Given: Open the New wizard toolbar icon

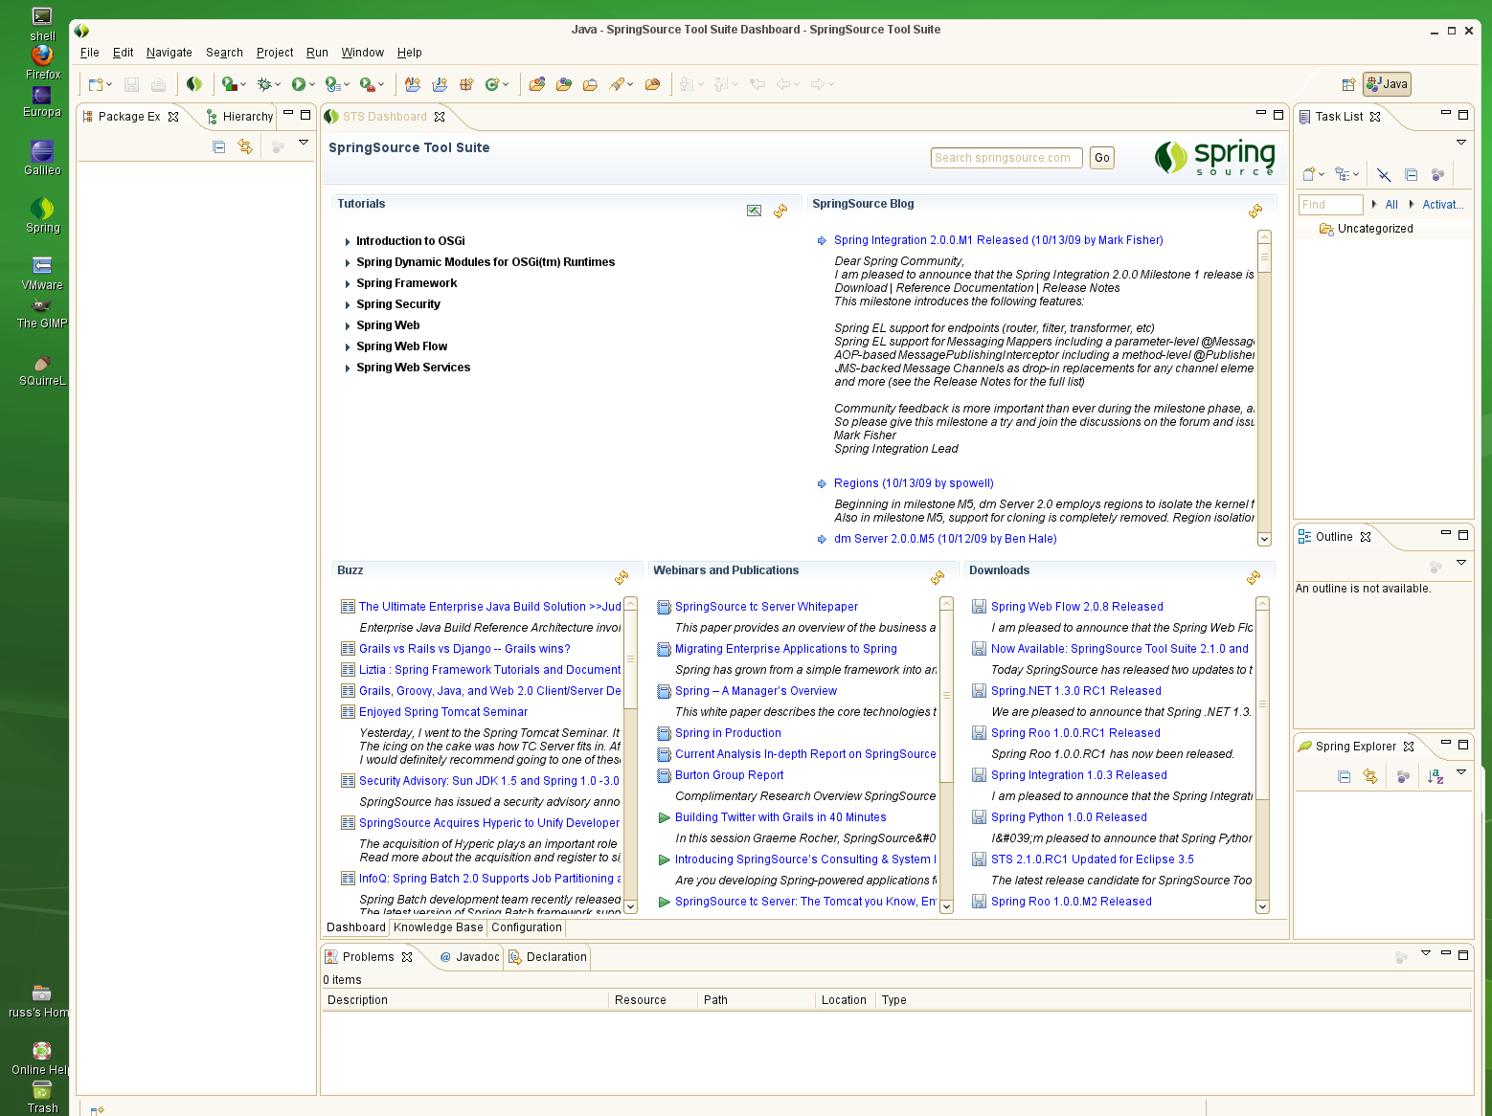Looking at the screenshot, I should click(x=96, y=84).
